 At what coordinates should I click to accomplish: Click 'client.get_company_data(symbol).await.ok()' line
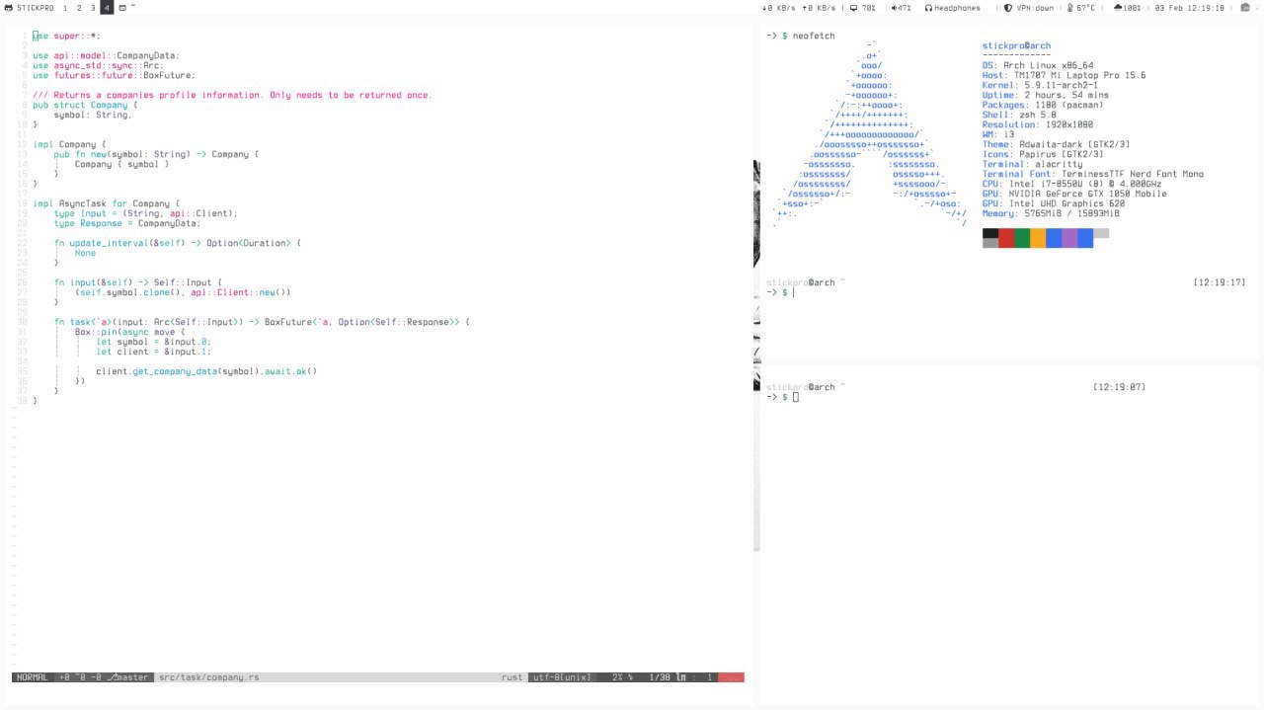pos(206,371)
